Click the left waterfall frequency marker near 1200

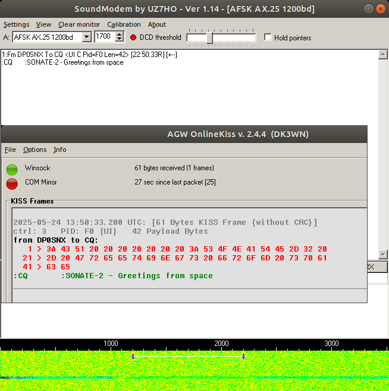point(133,357)
